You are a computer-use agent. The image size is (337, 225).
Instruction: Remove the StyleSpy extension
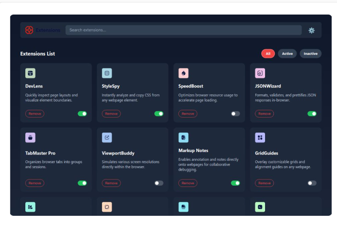111,114
